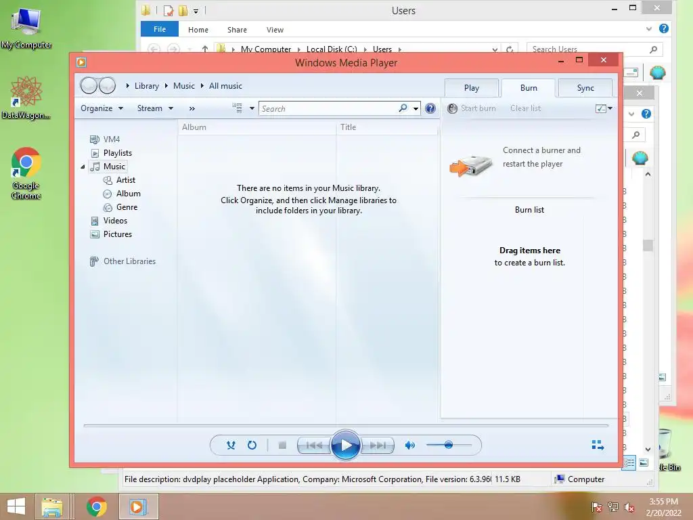Open My Computer desktop icon

26,28
